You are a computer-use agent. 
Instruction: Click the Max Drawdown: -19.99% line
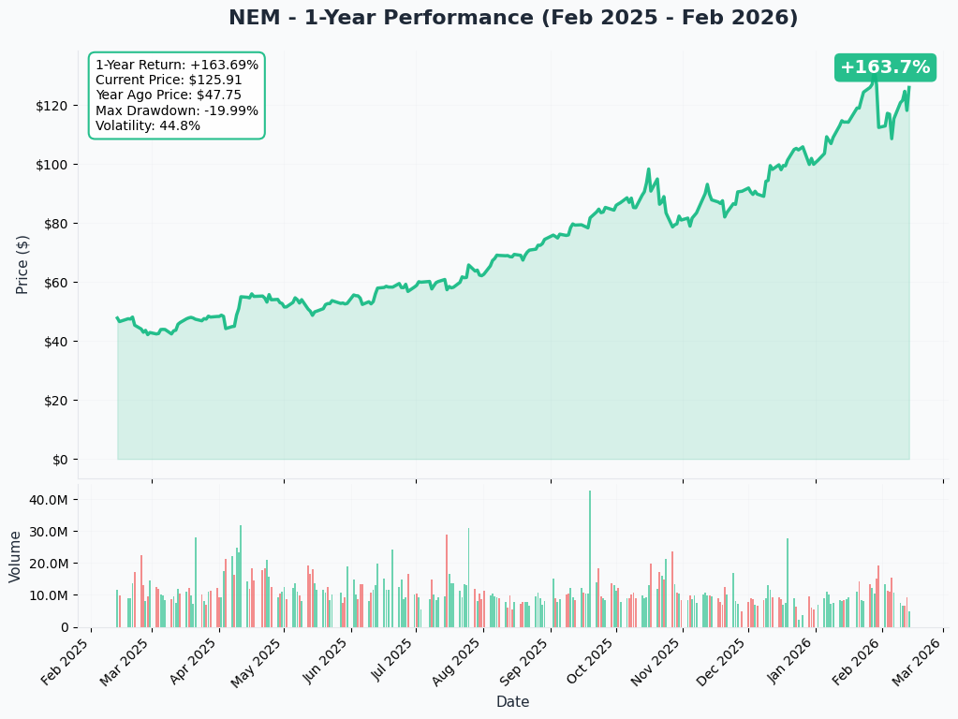pyautogui.click(x=177, y=110)
